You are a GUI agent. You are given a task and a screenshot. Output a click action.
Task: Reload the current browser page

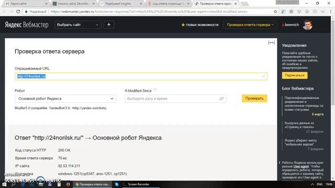(18, 11)
